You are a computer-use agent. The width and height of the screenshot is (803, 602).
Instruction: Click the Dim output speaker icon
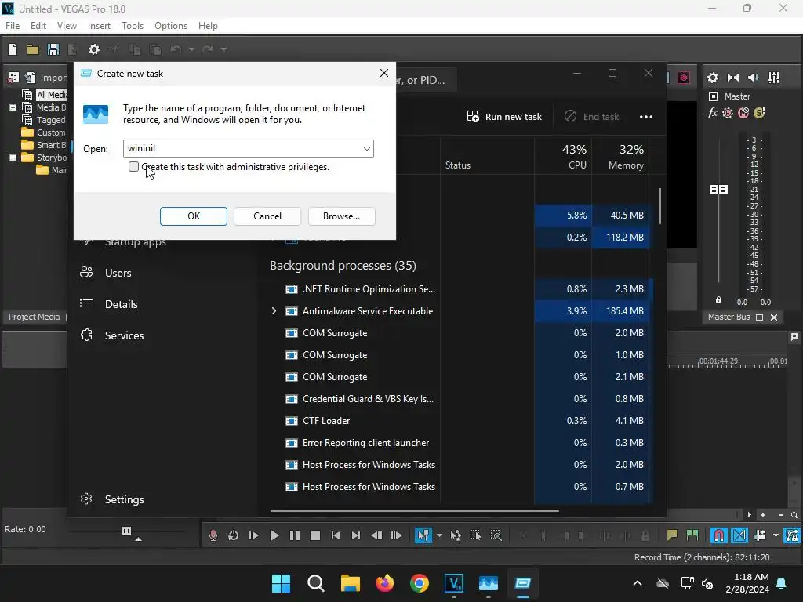754,78
